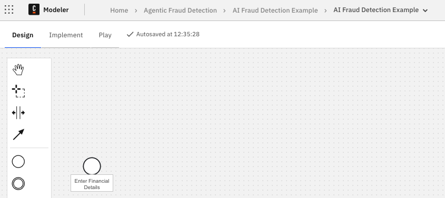
Task: Switch to the Design tab
Action: pyautogui.click(x=23, y=35)
